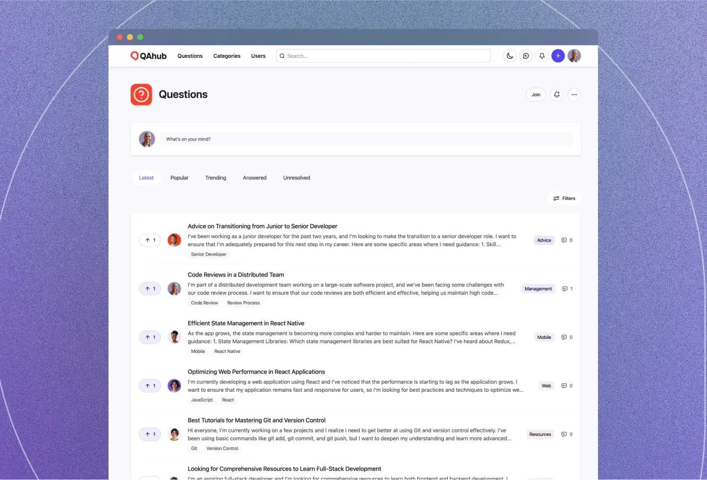Switch to the Trending tab
Viewport: 707px width, 480px height.
(216, 178)
